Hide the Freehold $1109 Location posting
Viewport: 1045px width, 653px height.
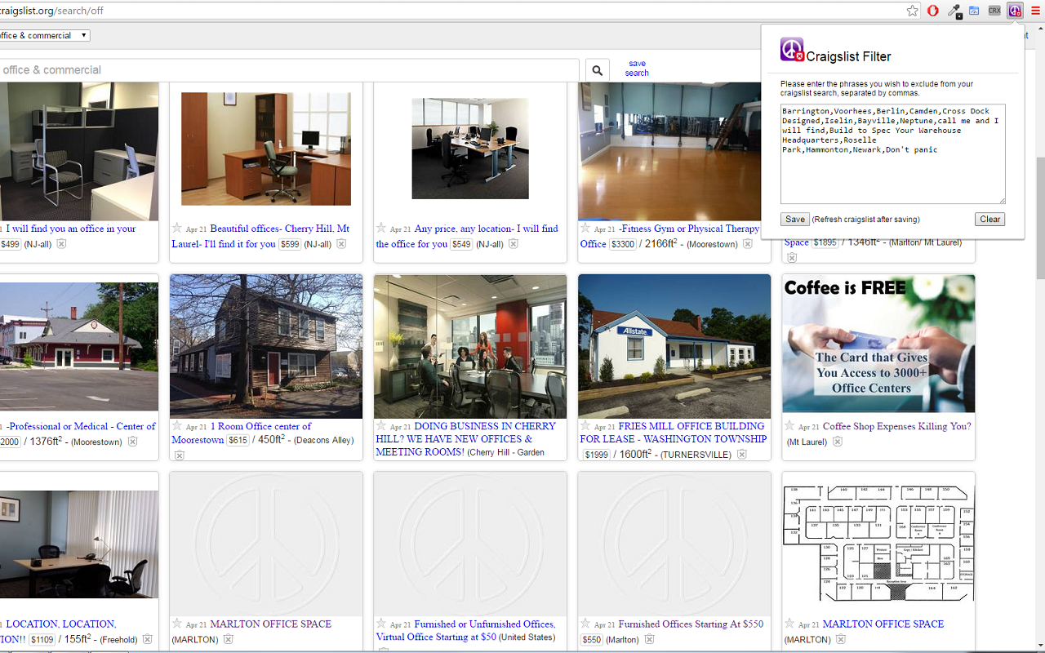click(147, 639)
